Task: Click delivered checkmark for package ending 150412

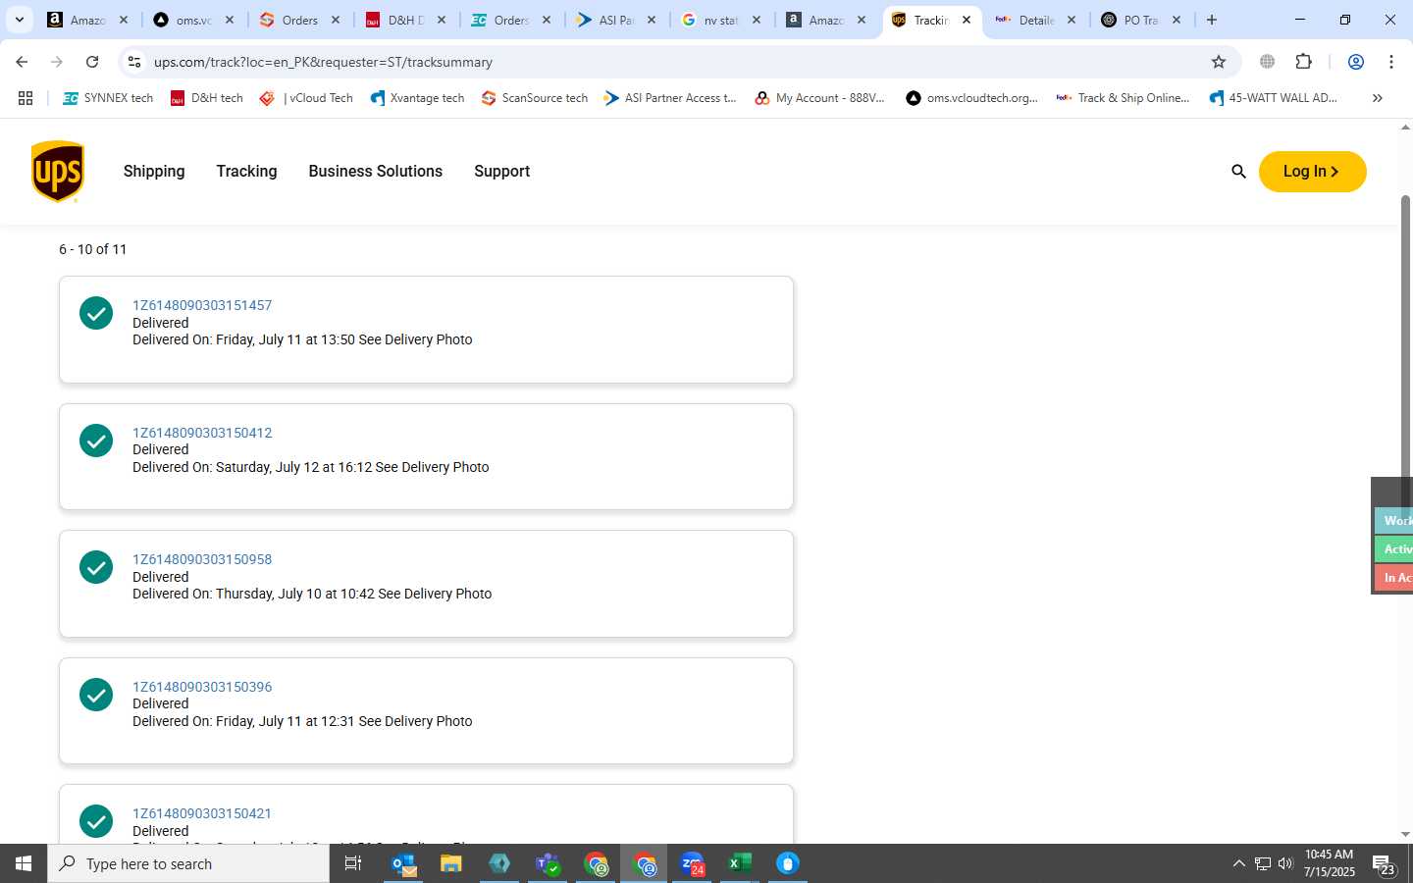Action: point(96,441)
